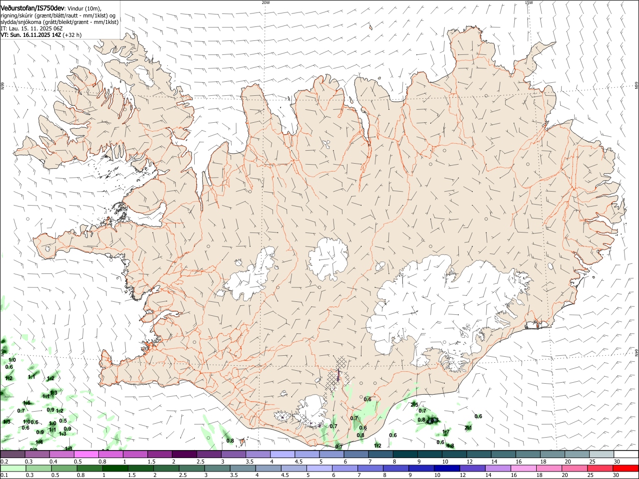Click the dark teal upper swatch starting at 8
The height and width of the screenshot is (479, 639).
405,454
